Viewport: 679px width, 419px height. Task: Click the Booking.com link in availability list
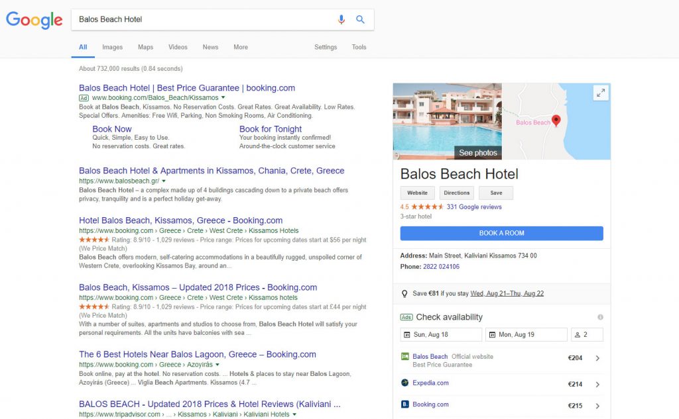[x=430, y=404]
